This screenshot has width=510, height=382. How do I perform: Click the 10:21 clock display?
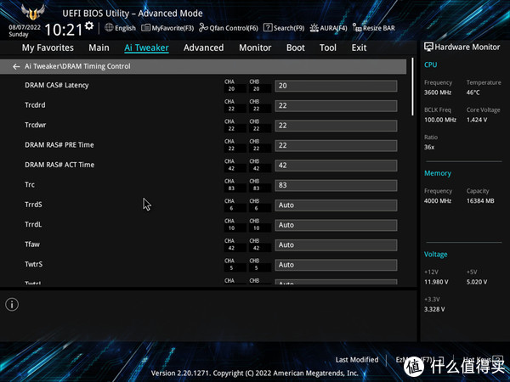64,30
